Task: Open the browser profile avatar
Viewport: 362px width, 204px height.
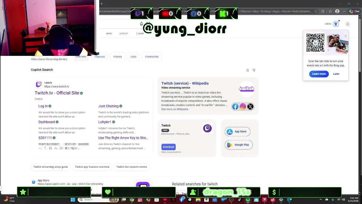Action: [x=337, y=11]
